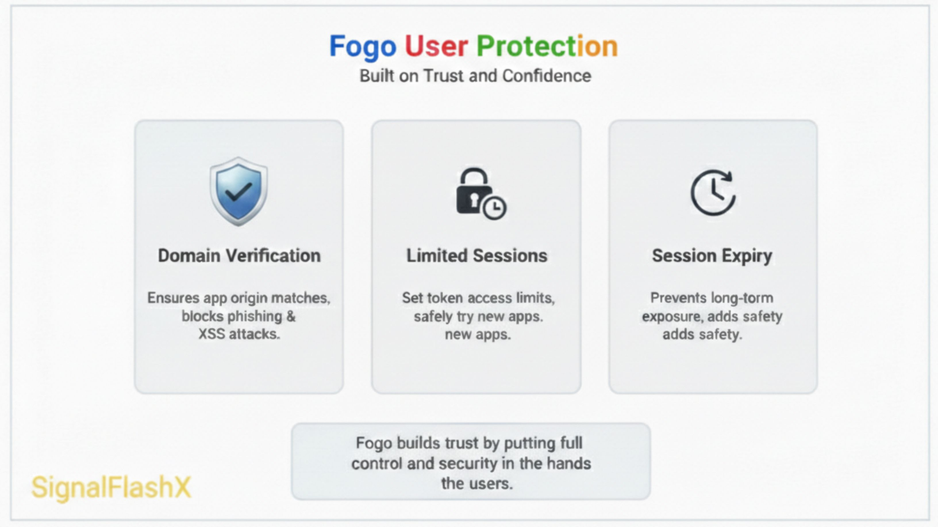The height and width of the screenshot is (527, 938).
Task: Click the "Built on Trust and Confidence" subtitle
Action: [475, 76]
